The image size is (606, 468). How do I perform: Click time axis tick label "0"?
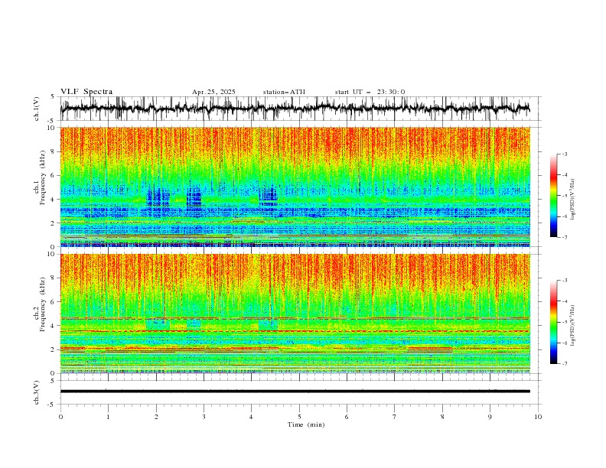[60, 417]
